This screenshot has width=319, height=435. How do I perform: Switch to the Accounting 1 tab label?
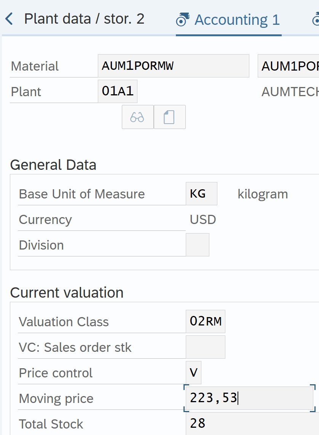237,19
